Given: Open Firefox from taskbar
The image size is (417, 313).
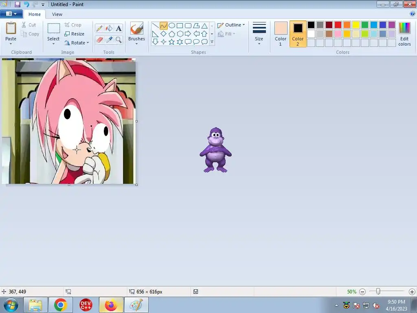Looking at the screenshot, I should (x=111, y=305).
